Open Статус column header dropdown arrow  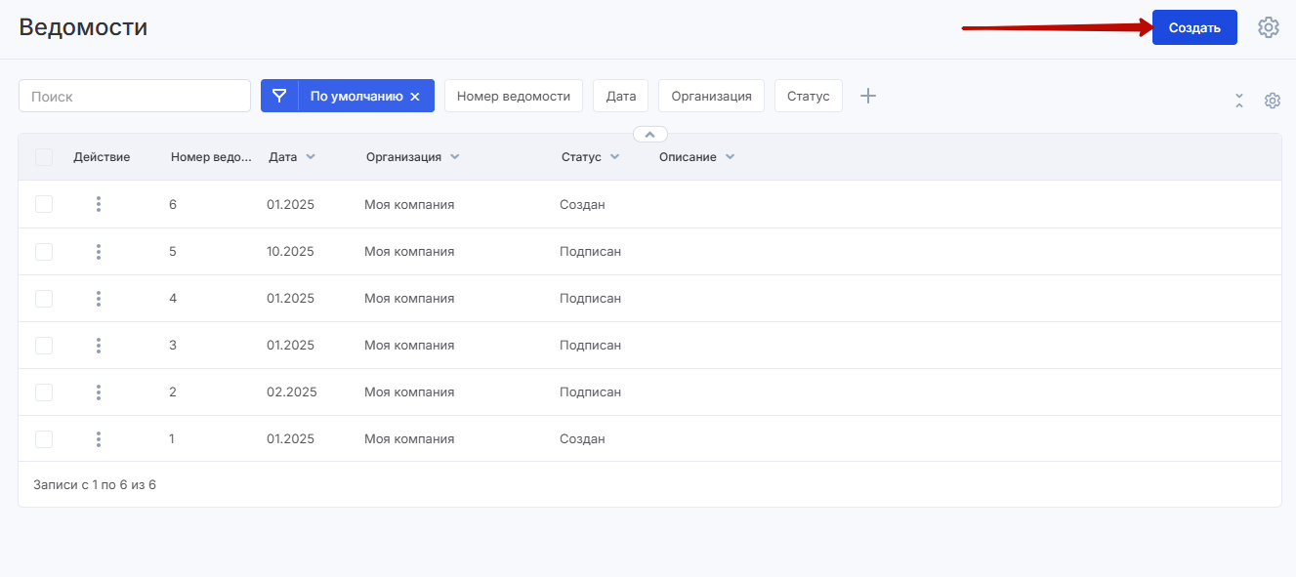click(x=614, y=157)
